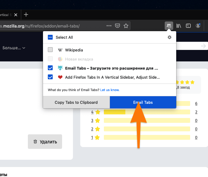Viewport: 208px width, 177px height.
Task: Click the 4-star rating bar
Action: 147,112
